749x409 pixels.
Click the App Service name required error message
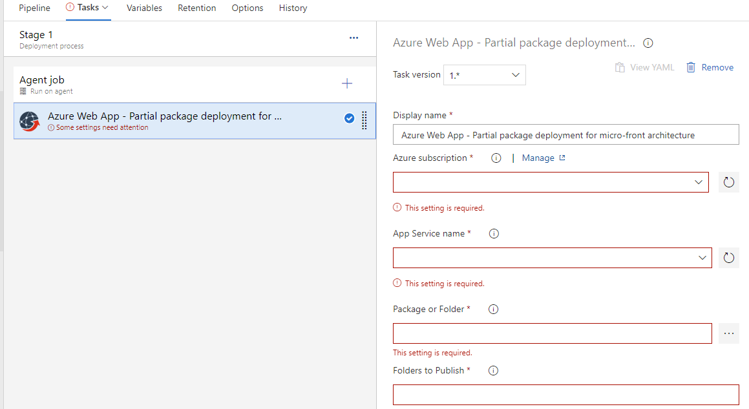[439, 284]
